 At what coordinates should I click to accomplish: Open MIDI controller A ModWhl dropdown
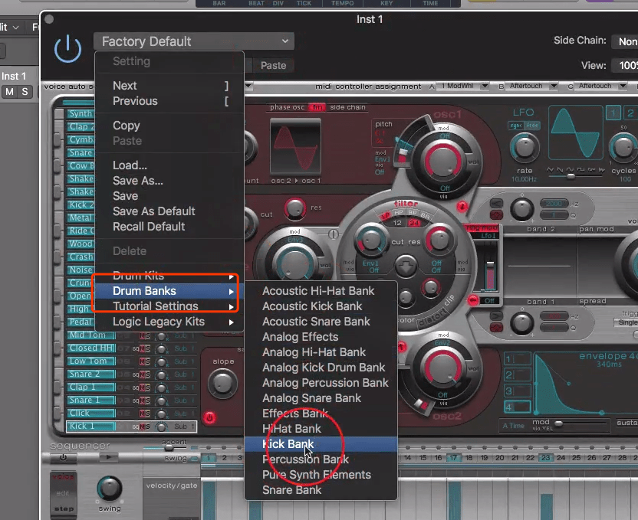click(x=465, y=87)
